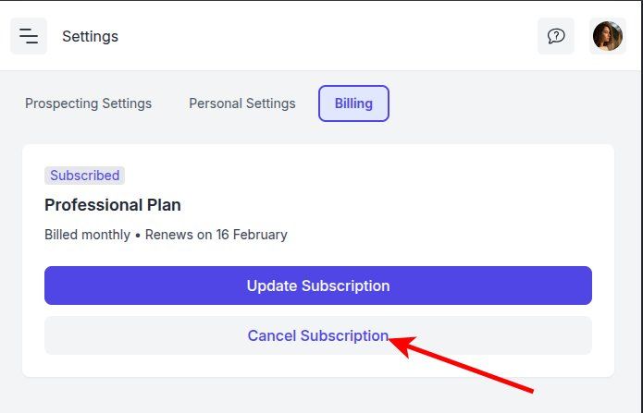This screenshot has width=643, height=413.
Task: Switch to the Prospecting Settings tab
Action: 88,103
